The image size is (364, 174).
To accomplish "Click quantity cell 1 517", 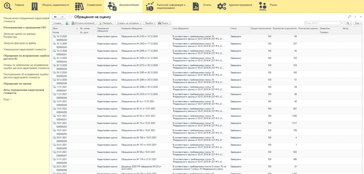I will [294, 123].
